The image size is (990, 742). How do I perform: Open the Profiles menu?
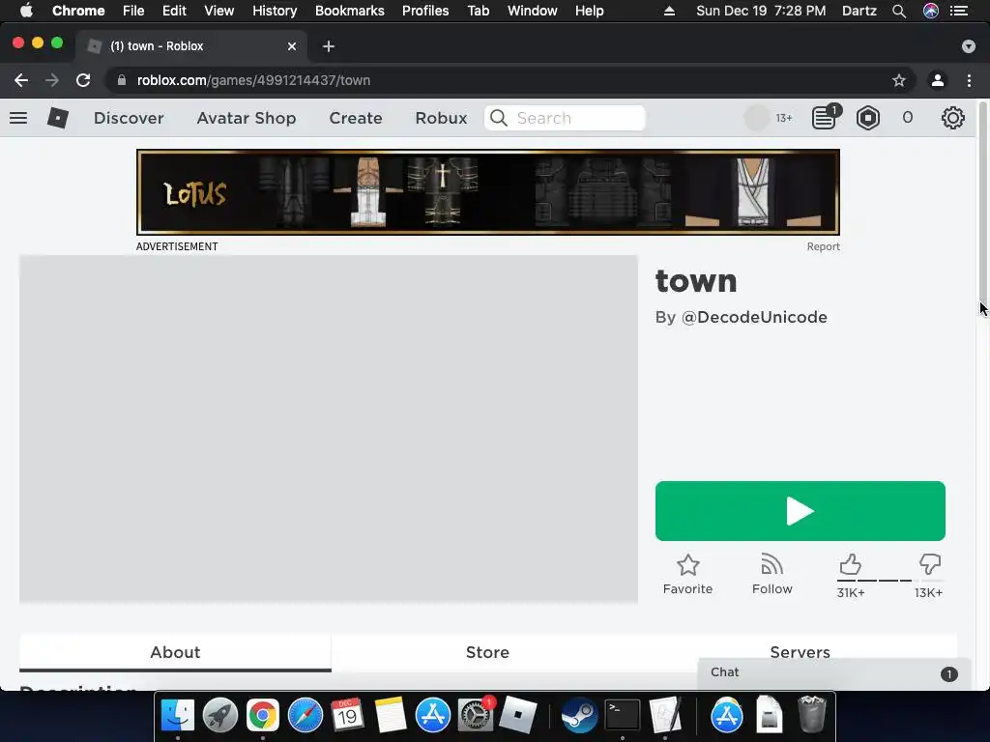click(x=425, y=11)
